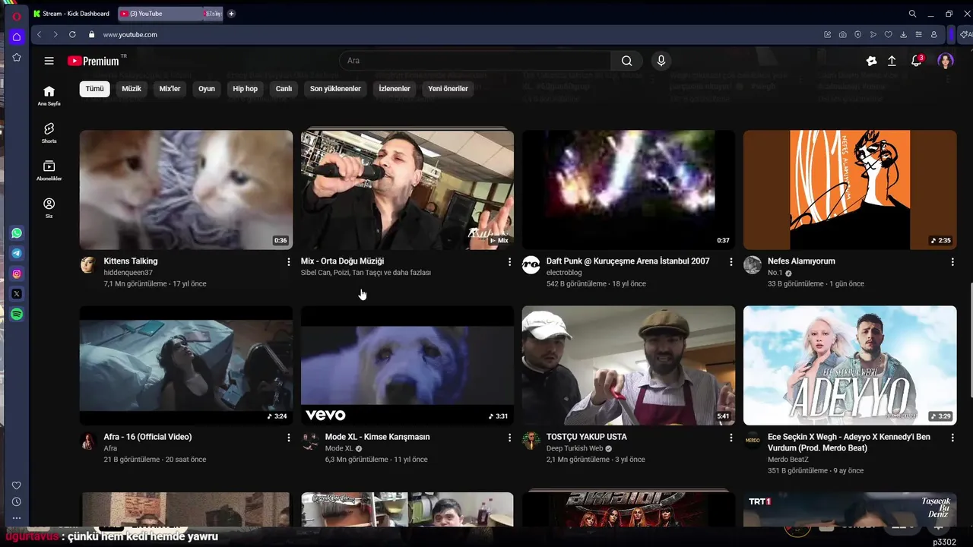973x547 pixels.
Task: Open the upload/create arrow icon
Action: coord(892,61)
